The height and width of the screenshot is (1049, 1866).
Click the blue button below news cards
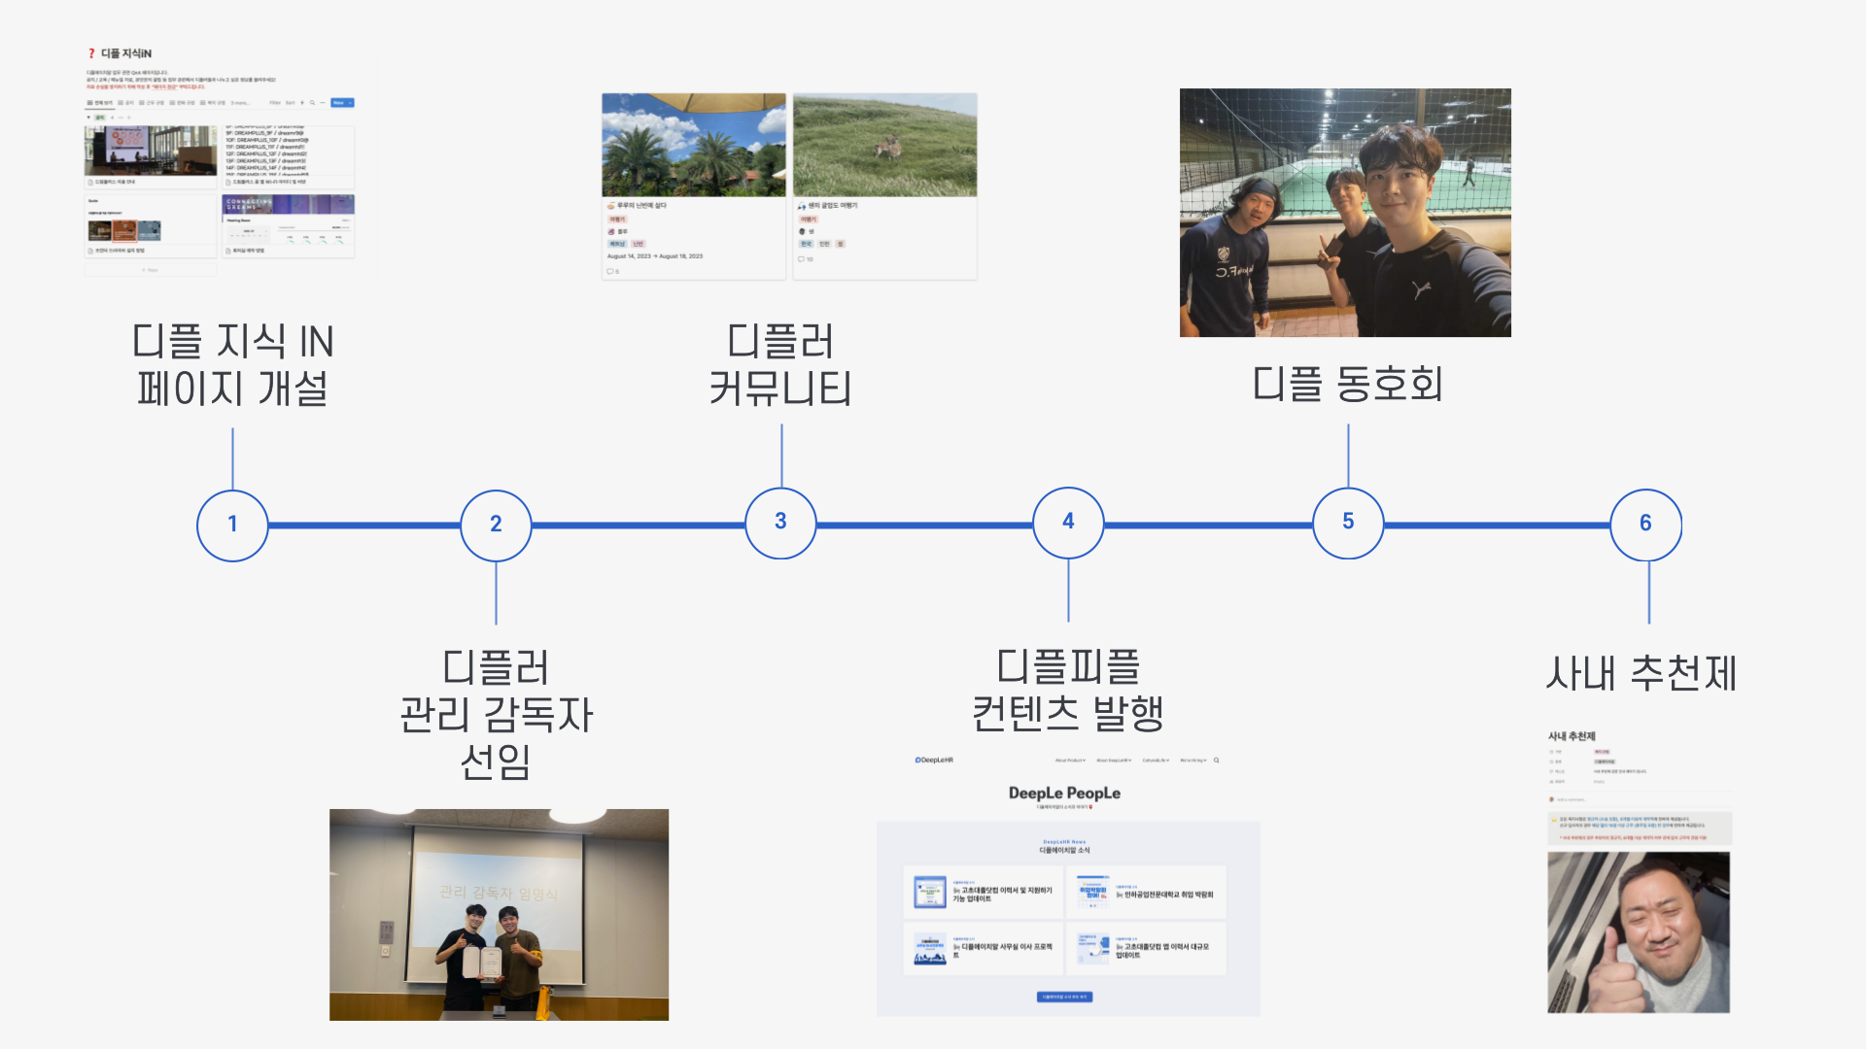1064,997
